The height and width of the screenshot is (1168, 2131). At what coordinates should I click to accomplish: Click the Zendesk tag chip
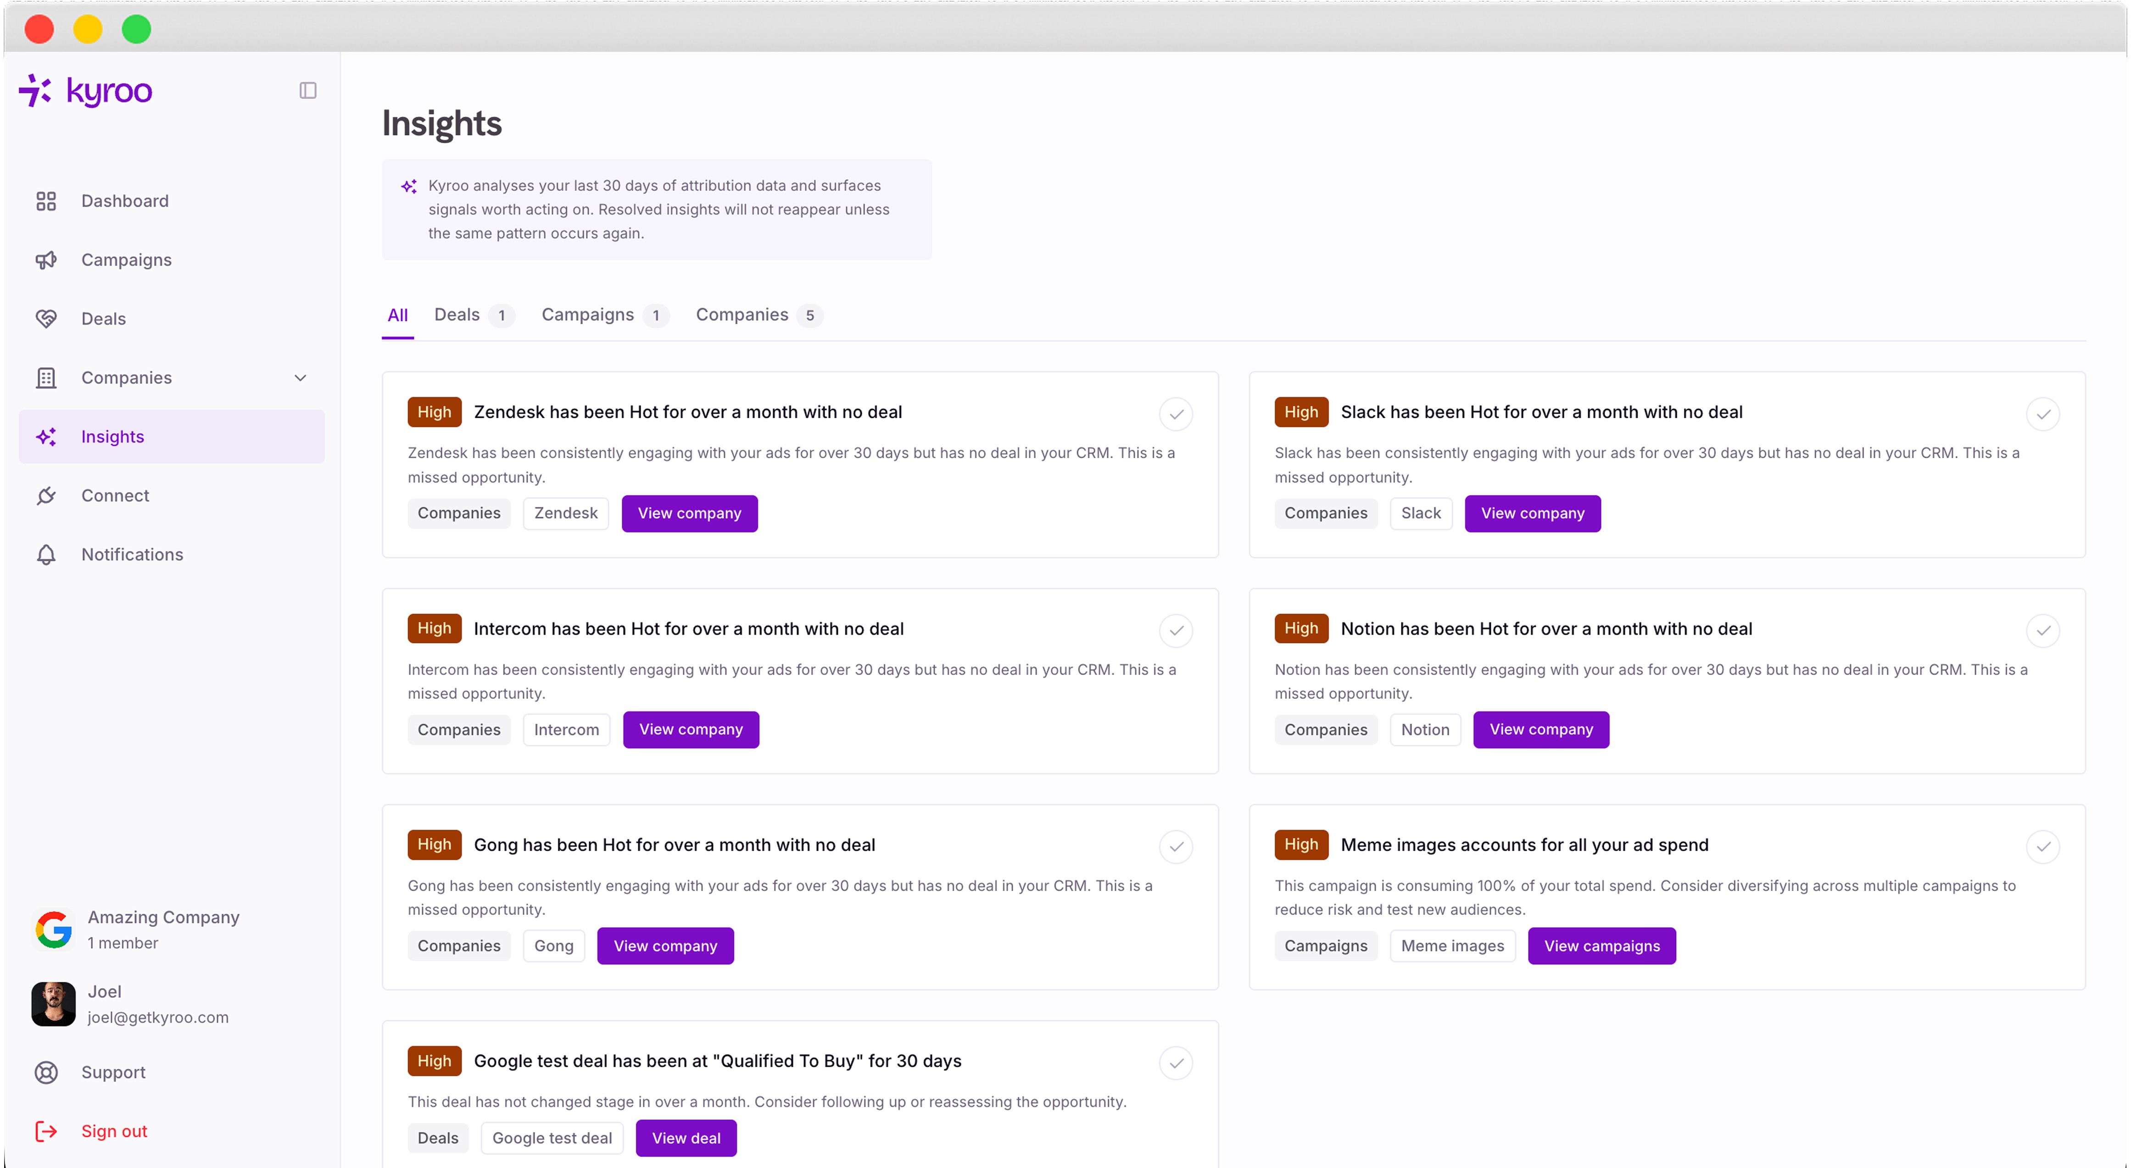coord(566,513)
